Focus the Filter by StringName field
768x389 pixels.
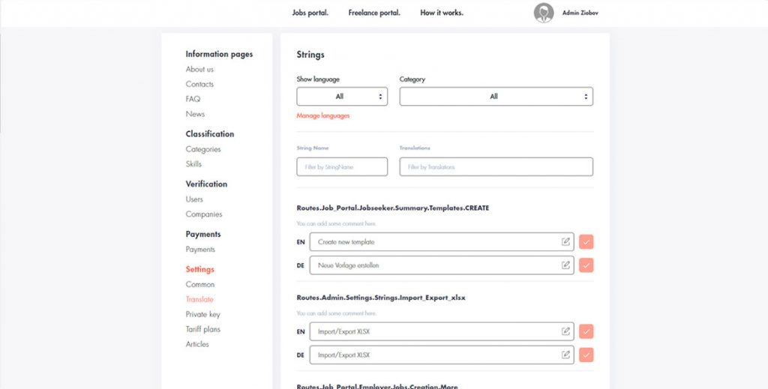coord(342,167)
